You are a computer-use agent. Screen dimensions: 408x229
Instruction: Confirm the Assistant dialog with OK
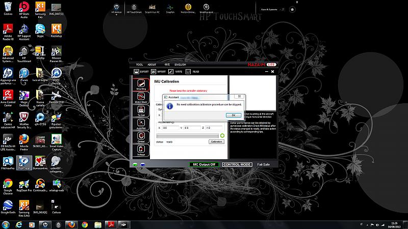[x=234, y=116]
